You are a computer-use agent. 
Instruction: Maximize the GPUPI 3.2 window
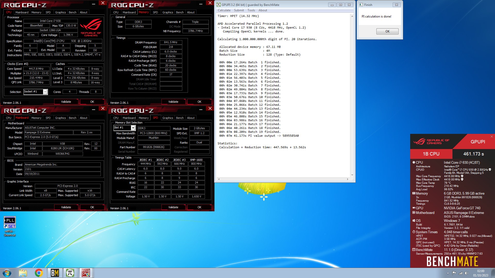(x=341, y=5)
